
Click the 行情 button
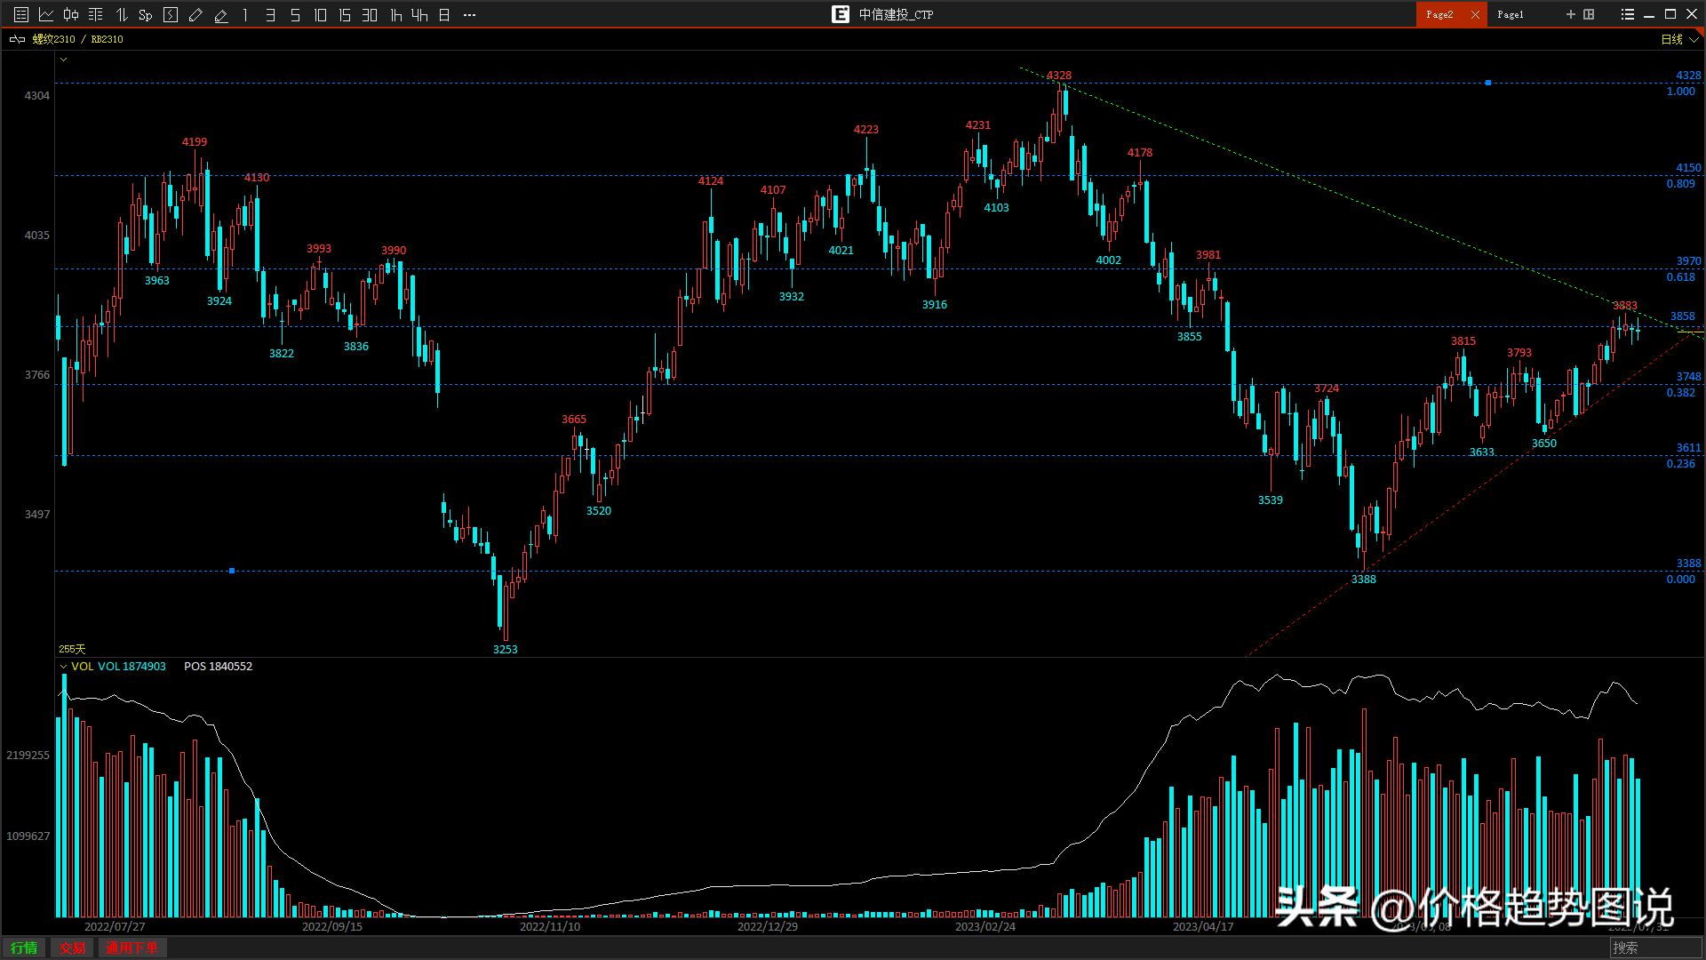pos(24,948)
